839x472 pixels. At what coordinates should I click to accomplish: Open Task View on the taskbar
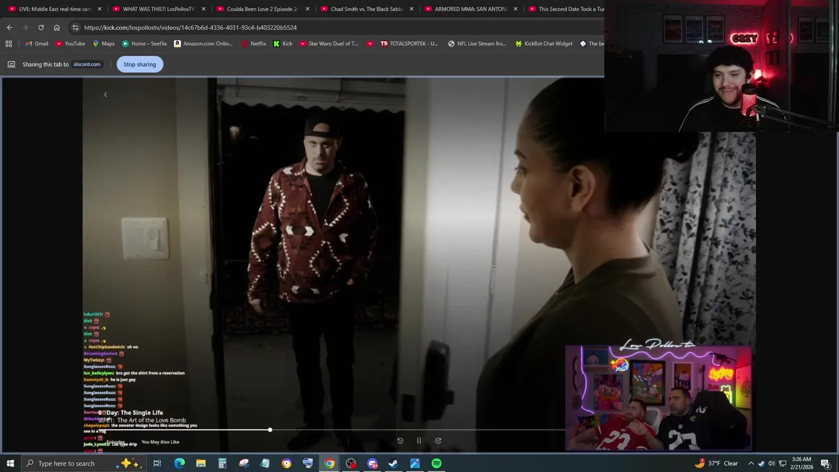tap(157, 463)
